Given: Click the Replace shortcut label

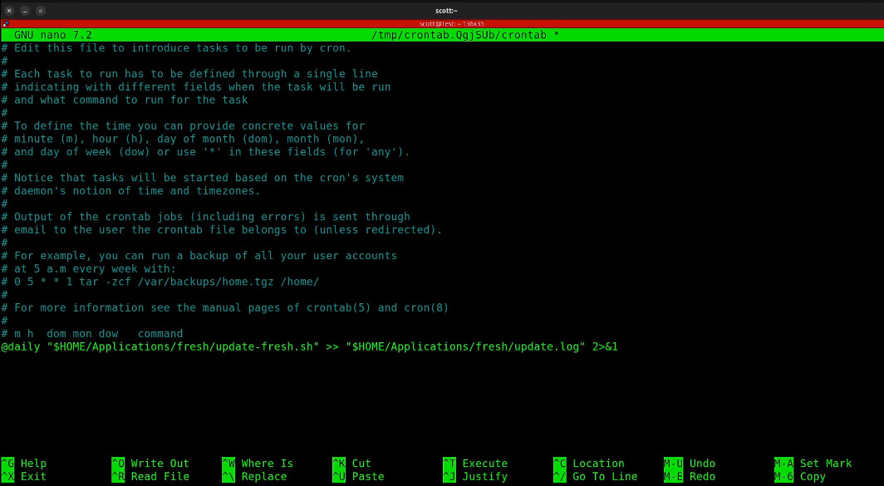Looking at the screenshot, I should [x=267, y=477].
